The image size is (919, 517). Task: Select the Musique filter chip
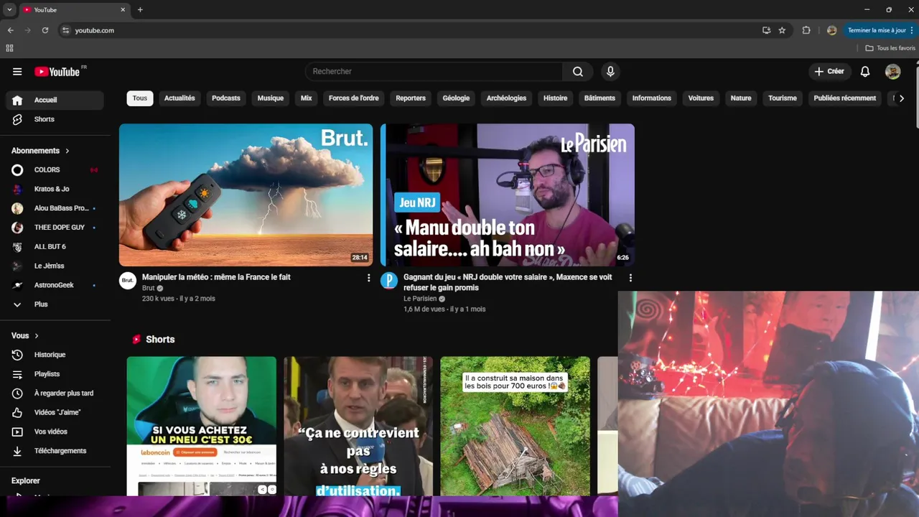(x=271, y=98)
